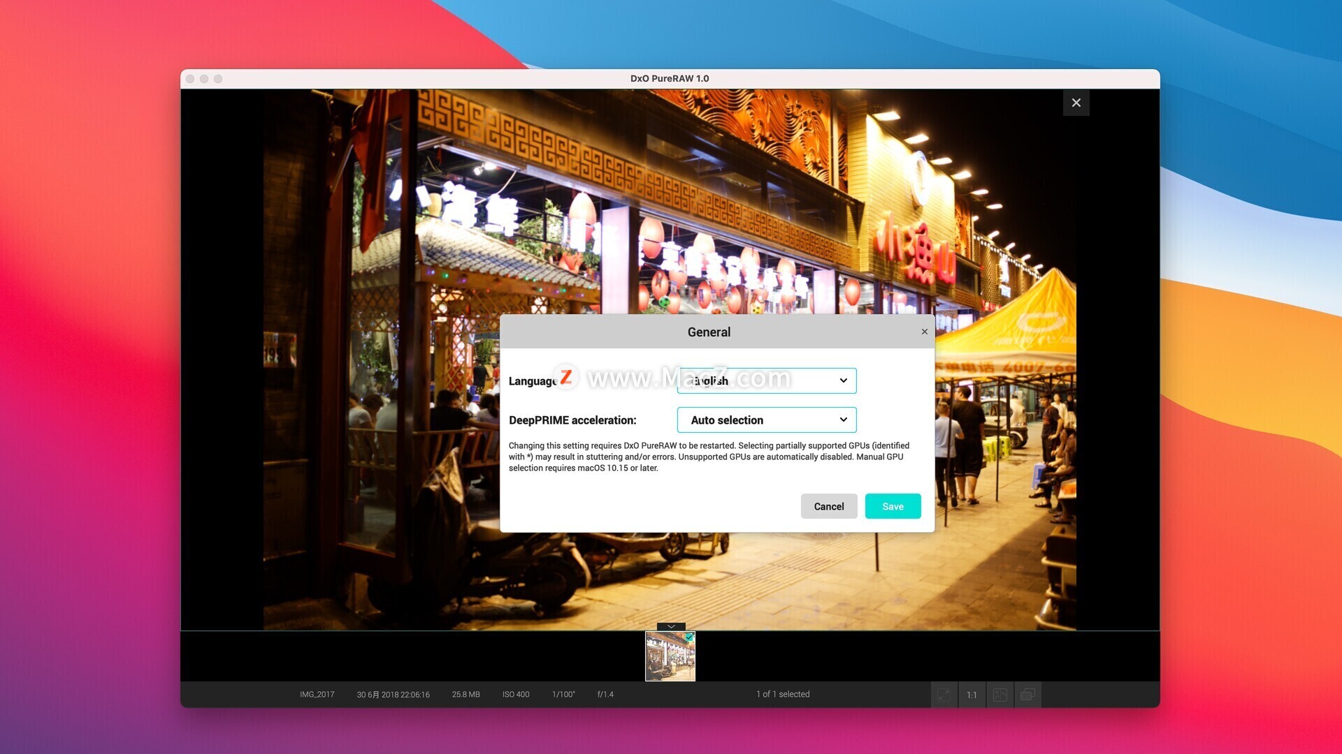The image size is (1342, 754).
Task: Click the overlay compare icon
Action: click(1027, 695)
